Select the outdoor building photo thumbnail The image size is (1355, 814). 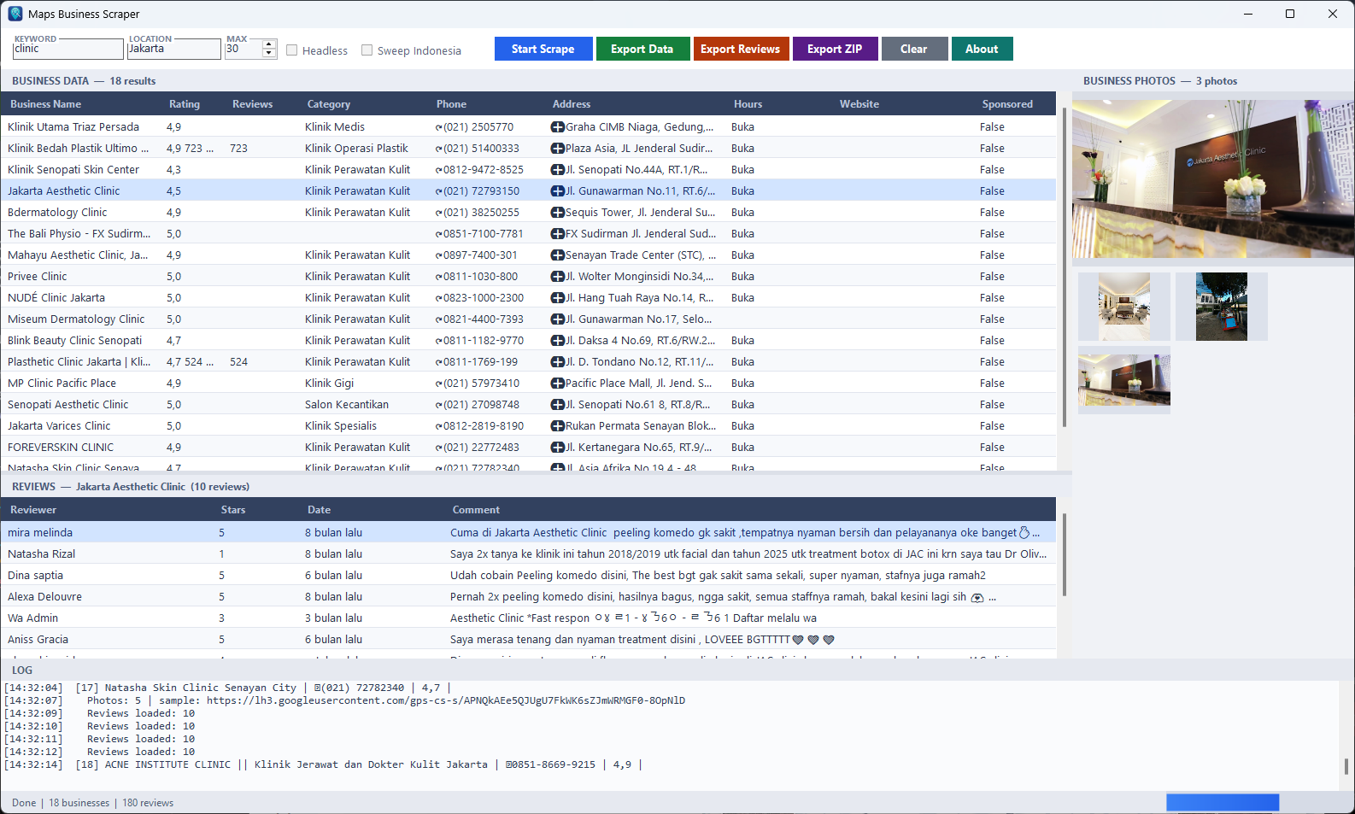tap(1222, 307)
